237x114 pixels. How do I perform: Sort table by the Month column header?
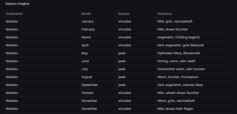[x=86, y=14]
